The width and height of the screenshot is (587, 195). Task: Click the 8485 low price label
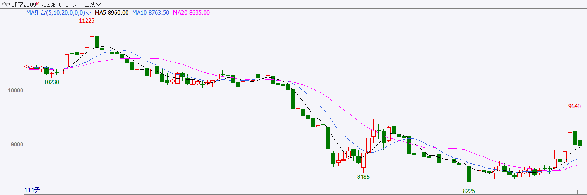click(363, 177)
